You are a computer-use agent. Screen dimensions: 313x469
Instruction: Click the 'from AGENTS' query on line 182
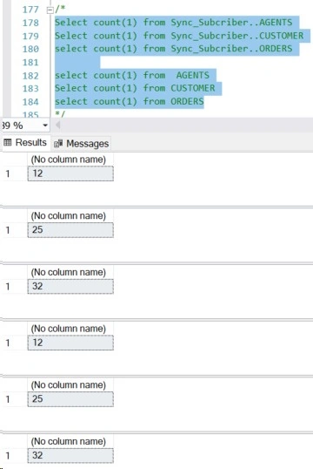(x=132, y=75)
